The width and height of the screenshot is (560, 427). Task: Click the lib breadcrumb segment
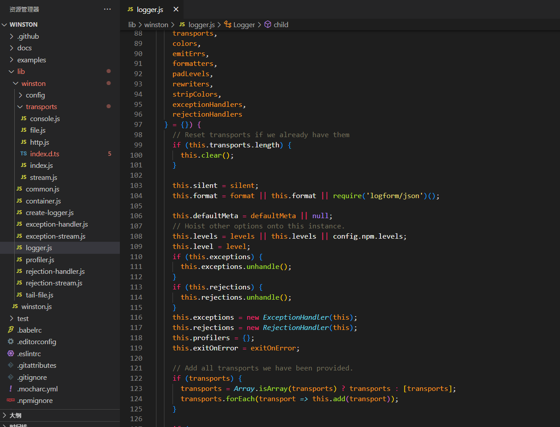(132, 24)
